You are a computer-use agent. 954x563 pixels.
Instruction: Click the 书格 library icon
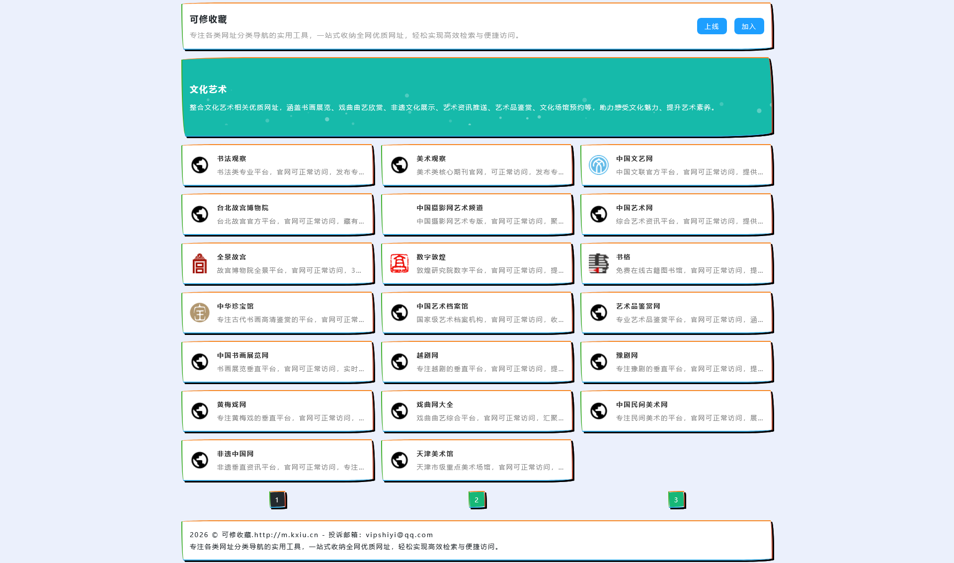pos(598,264)
